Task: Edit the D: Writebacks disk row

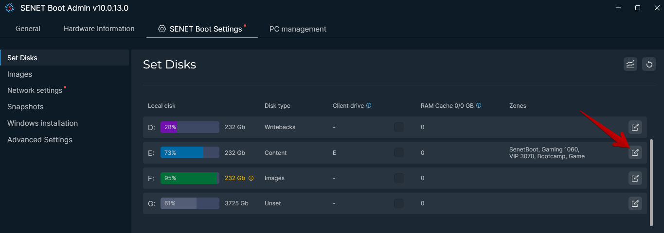Action: 635,127
